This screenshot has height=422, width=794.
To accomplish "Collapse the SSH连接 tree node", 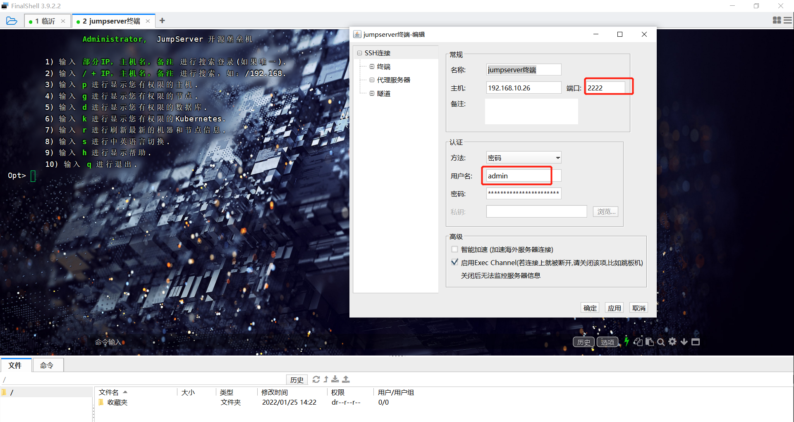I will [x=359, y=53].
